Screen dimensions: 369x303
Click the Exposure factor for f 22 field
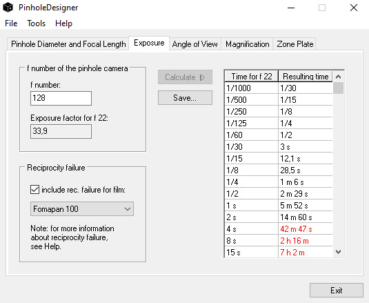pos(61,131)
